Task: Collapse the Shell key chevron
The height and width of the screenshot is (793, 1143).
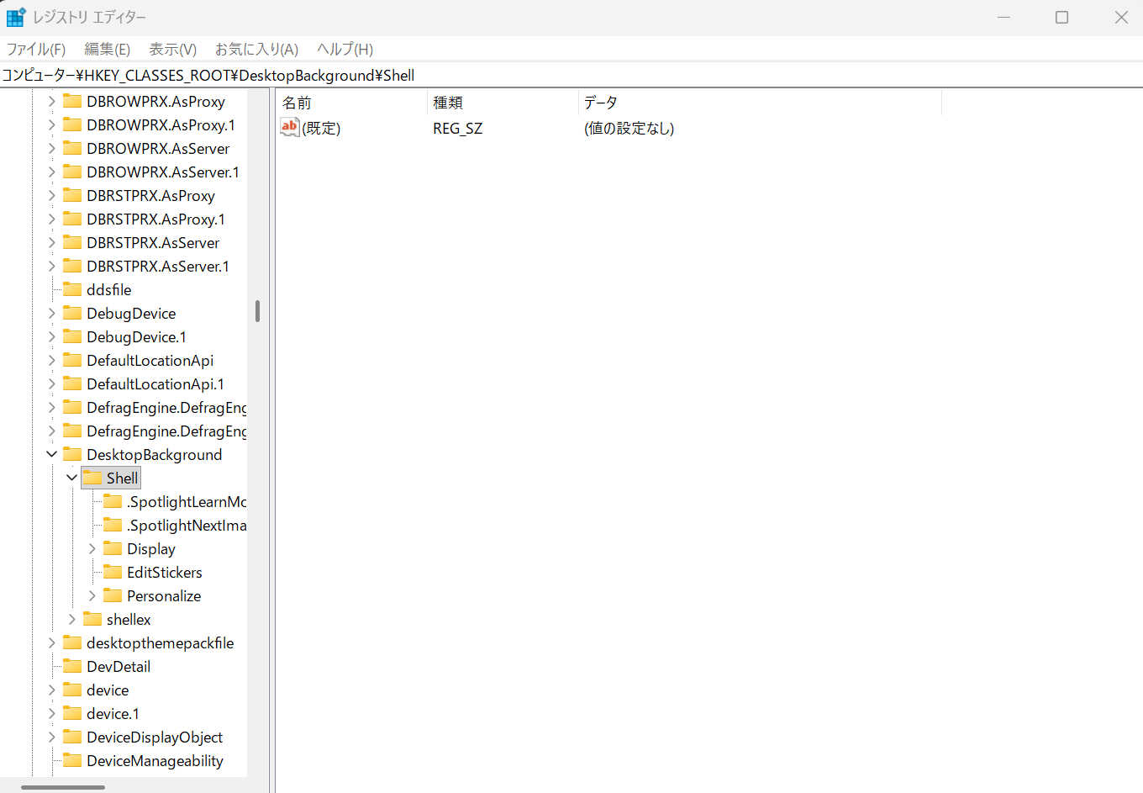Action: pyautogui.click(x=72, y=478)
